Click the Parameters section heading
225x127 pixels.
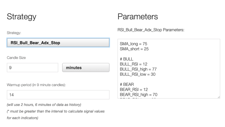click(138, 17)
